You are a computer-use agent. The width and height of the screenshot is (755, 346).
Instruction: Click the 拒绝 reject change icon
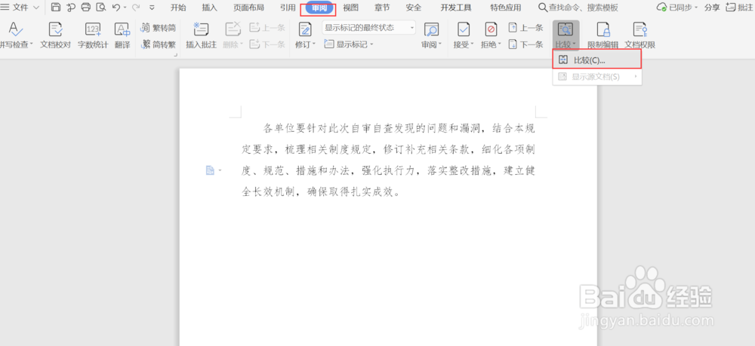(x=491, y=30)
